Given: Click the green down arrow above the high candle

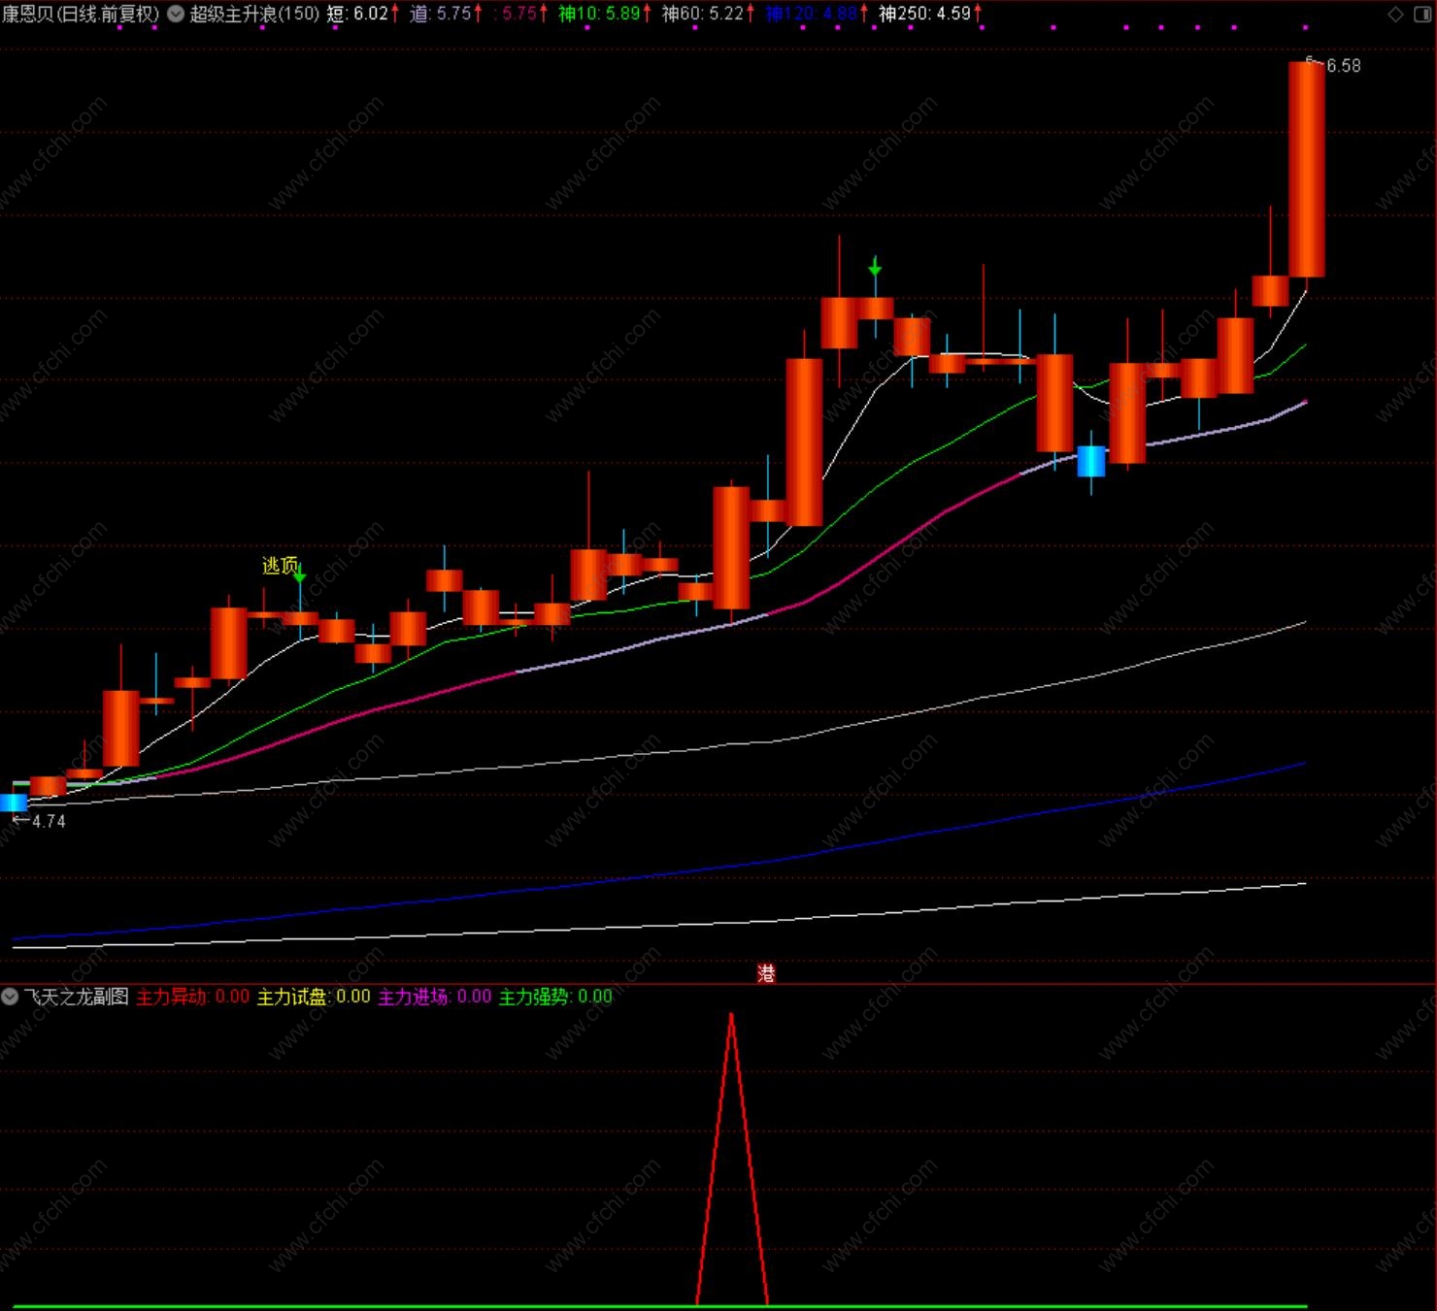Looking at the screenshot, I should click(875, 267).
